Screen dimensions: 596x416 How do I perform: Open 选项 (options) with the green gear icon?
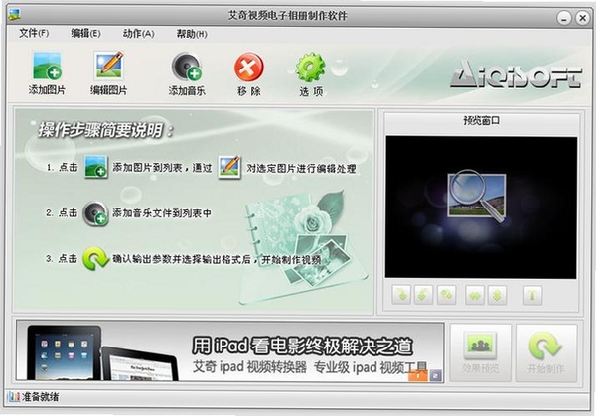(311, 68)
